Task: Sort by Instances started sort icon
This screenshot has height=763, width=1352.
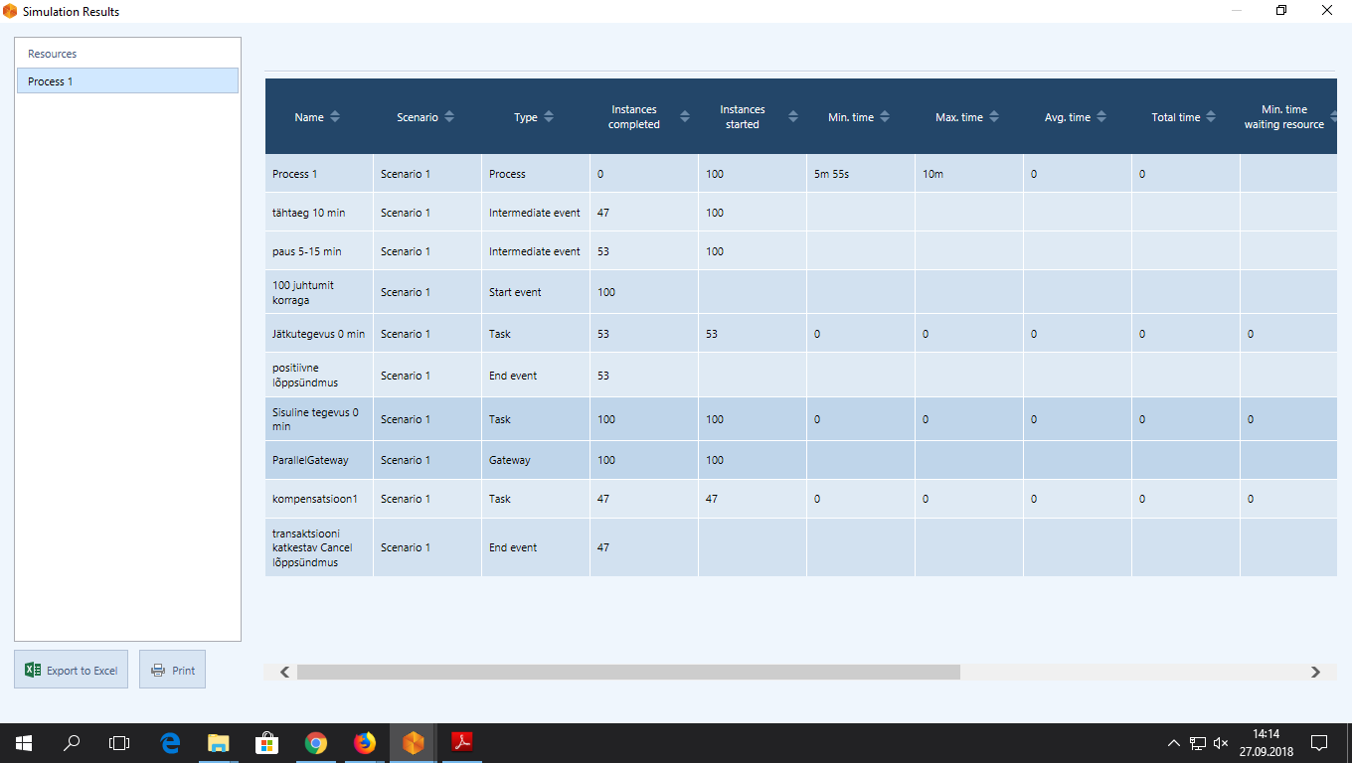Action: pos(792,117)
